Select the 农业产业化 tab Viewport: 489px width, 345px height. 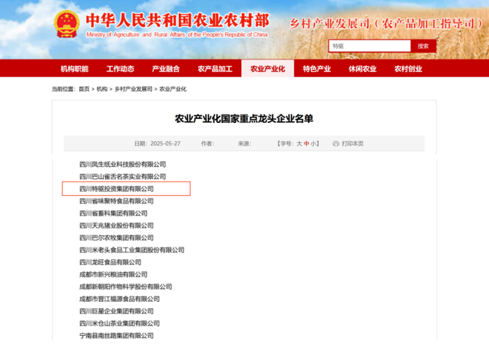(268, 69)
